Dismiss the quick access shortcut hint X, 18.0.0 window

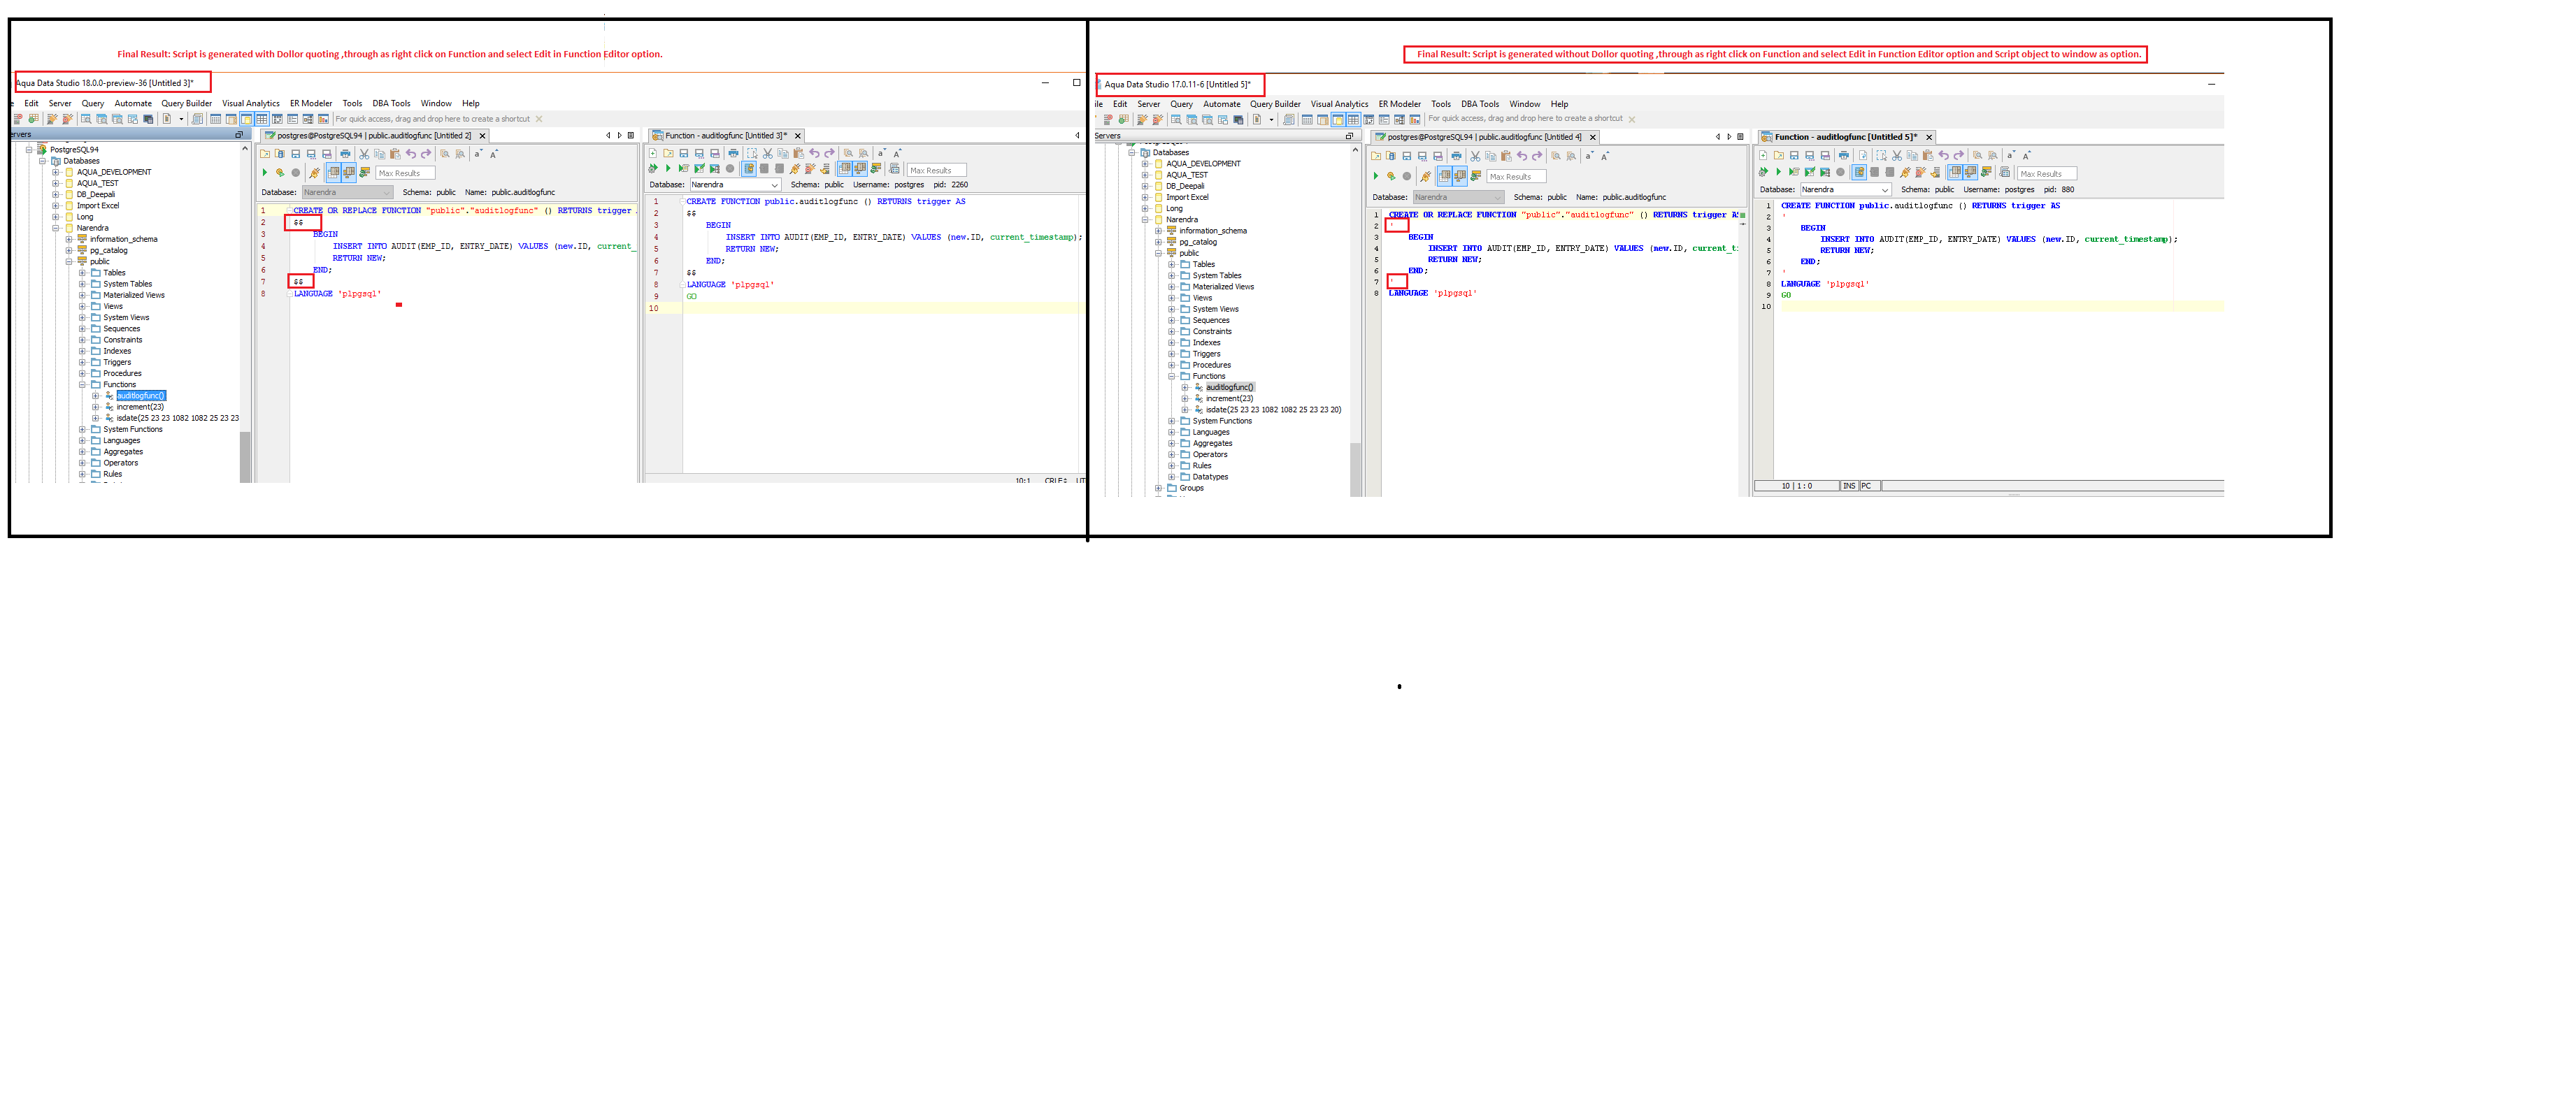pyautogui.click(x=539, y=119)
